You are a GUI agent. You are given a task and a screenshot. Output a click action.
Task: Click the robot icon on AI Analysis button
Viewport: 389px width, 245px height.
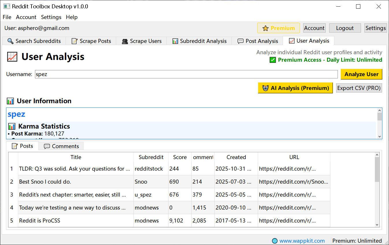tap(265, 88)
